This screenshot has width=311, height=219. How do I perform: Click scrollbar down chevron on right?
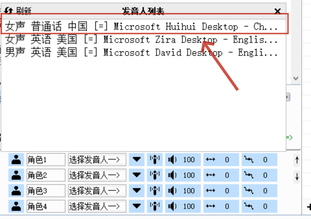point(296,78)
